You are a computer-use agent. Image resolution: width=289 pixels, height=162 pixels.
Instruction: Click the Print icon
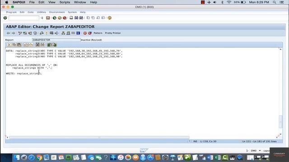(71, 18)
